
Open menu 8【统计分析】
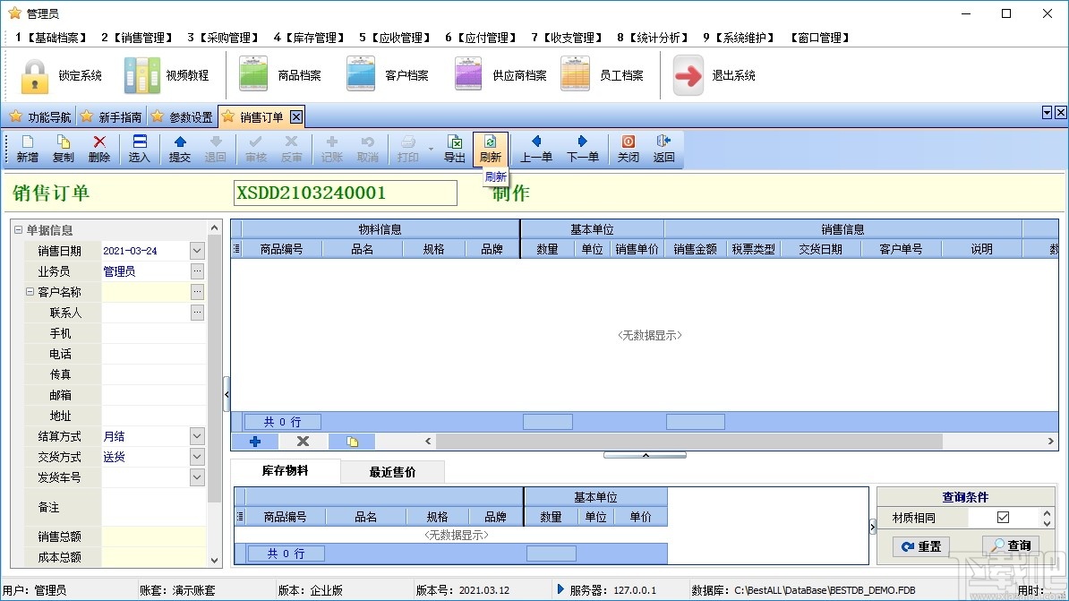tap(653, 38)
